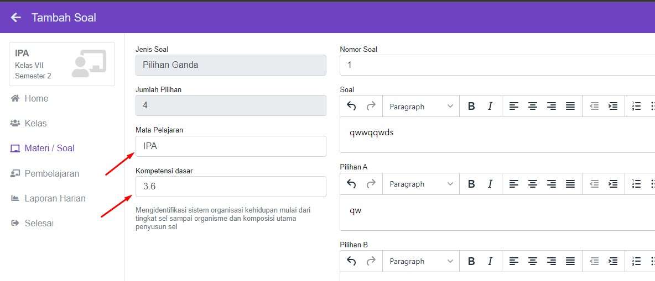The image size is (655, 281).
Task: Open the Kelas sidebar menu
Action: [35, 123]
